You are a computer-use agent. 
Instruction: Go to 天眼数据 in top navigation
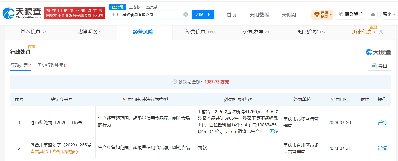point(259,15)
